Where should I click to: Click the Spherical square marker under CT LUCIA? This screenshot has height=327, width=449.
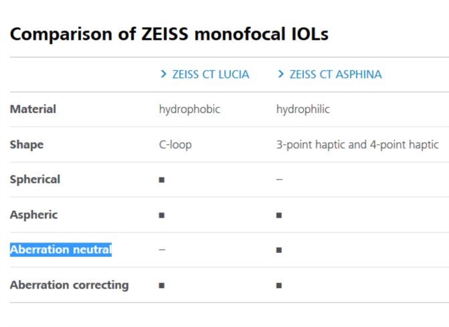(162, 179)
